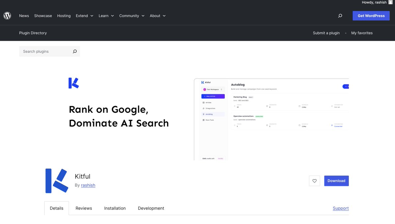
Task: Open the Plugin Directory link
Action: pos(33,33)
